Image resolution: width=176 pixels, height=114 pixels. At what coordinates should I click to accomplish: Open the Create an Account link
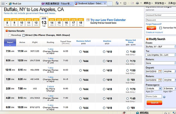[x=154, y=32]
